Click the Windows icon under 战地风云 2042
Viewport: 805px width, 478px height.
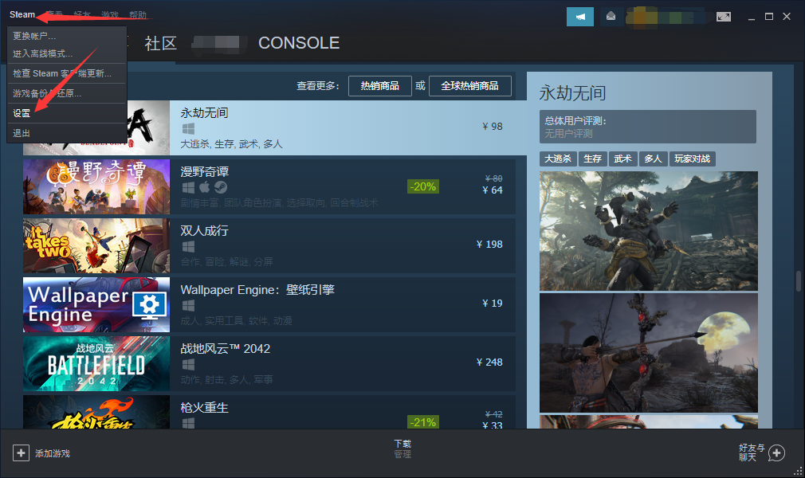click(188, 365)
